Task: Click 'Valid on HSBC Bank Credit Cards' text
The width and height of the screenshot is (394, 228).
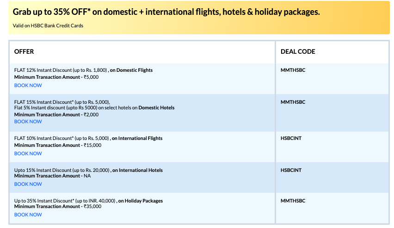Action: point(48,25)
